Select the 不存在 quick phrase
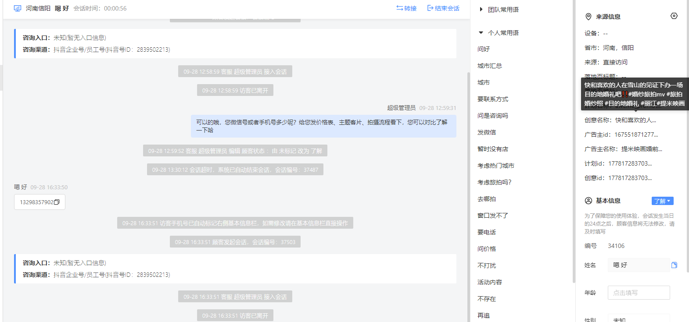689x322 pixels. click(487, 299)
